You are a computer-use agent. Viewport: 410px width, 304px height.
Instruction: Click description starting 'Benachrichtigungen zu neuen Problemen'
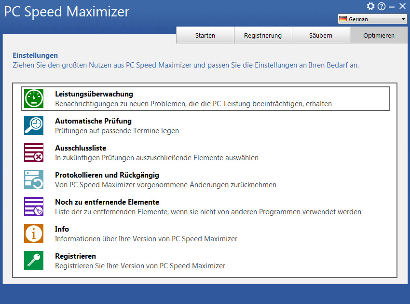[x=193, y=104]
